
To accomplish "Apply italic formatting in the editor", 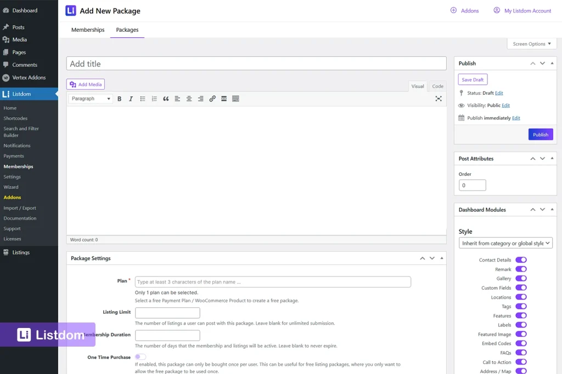I will click(x=131, y=99).
